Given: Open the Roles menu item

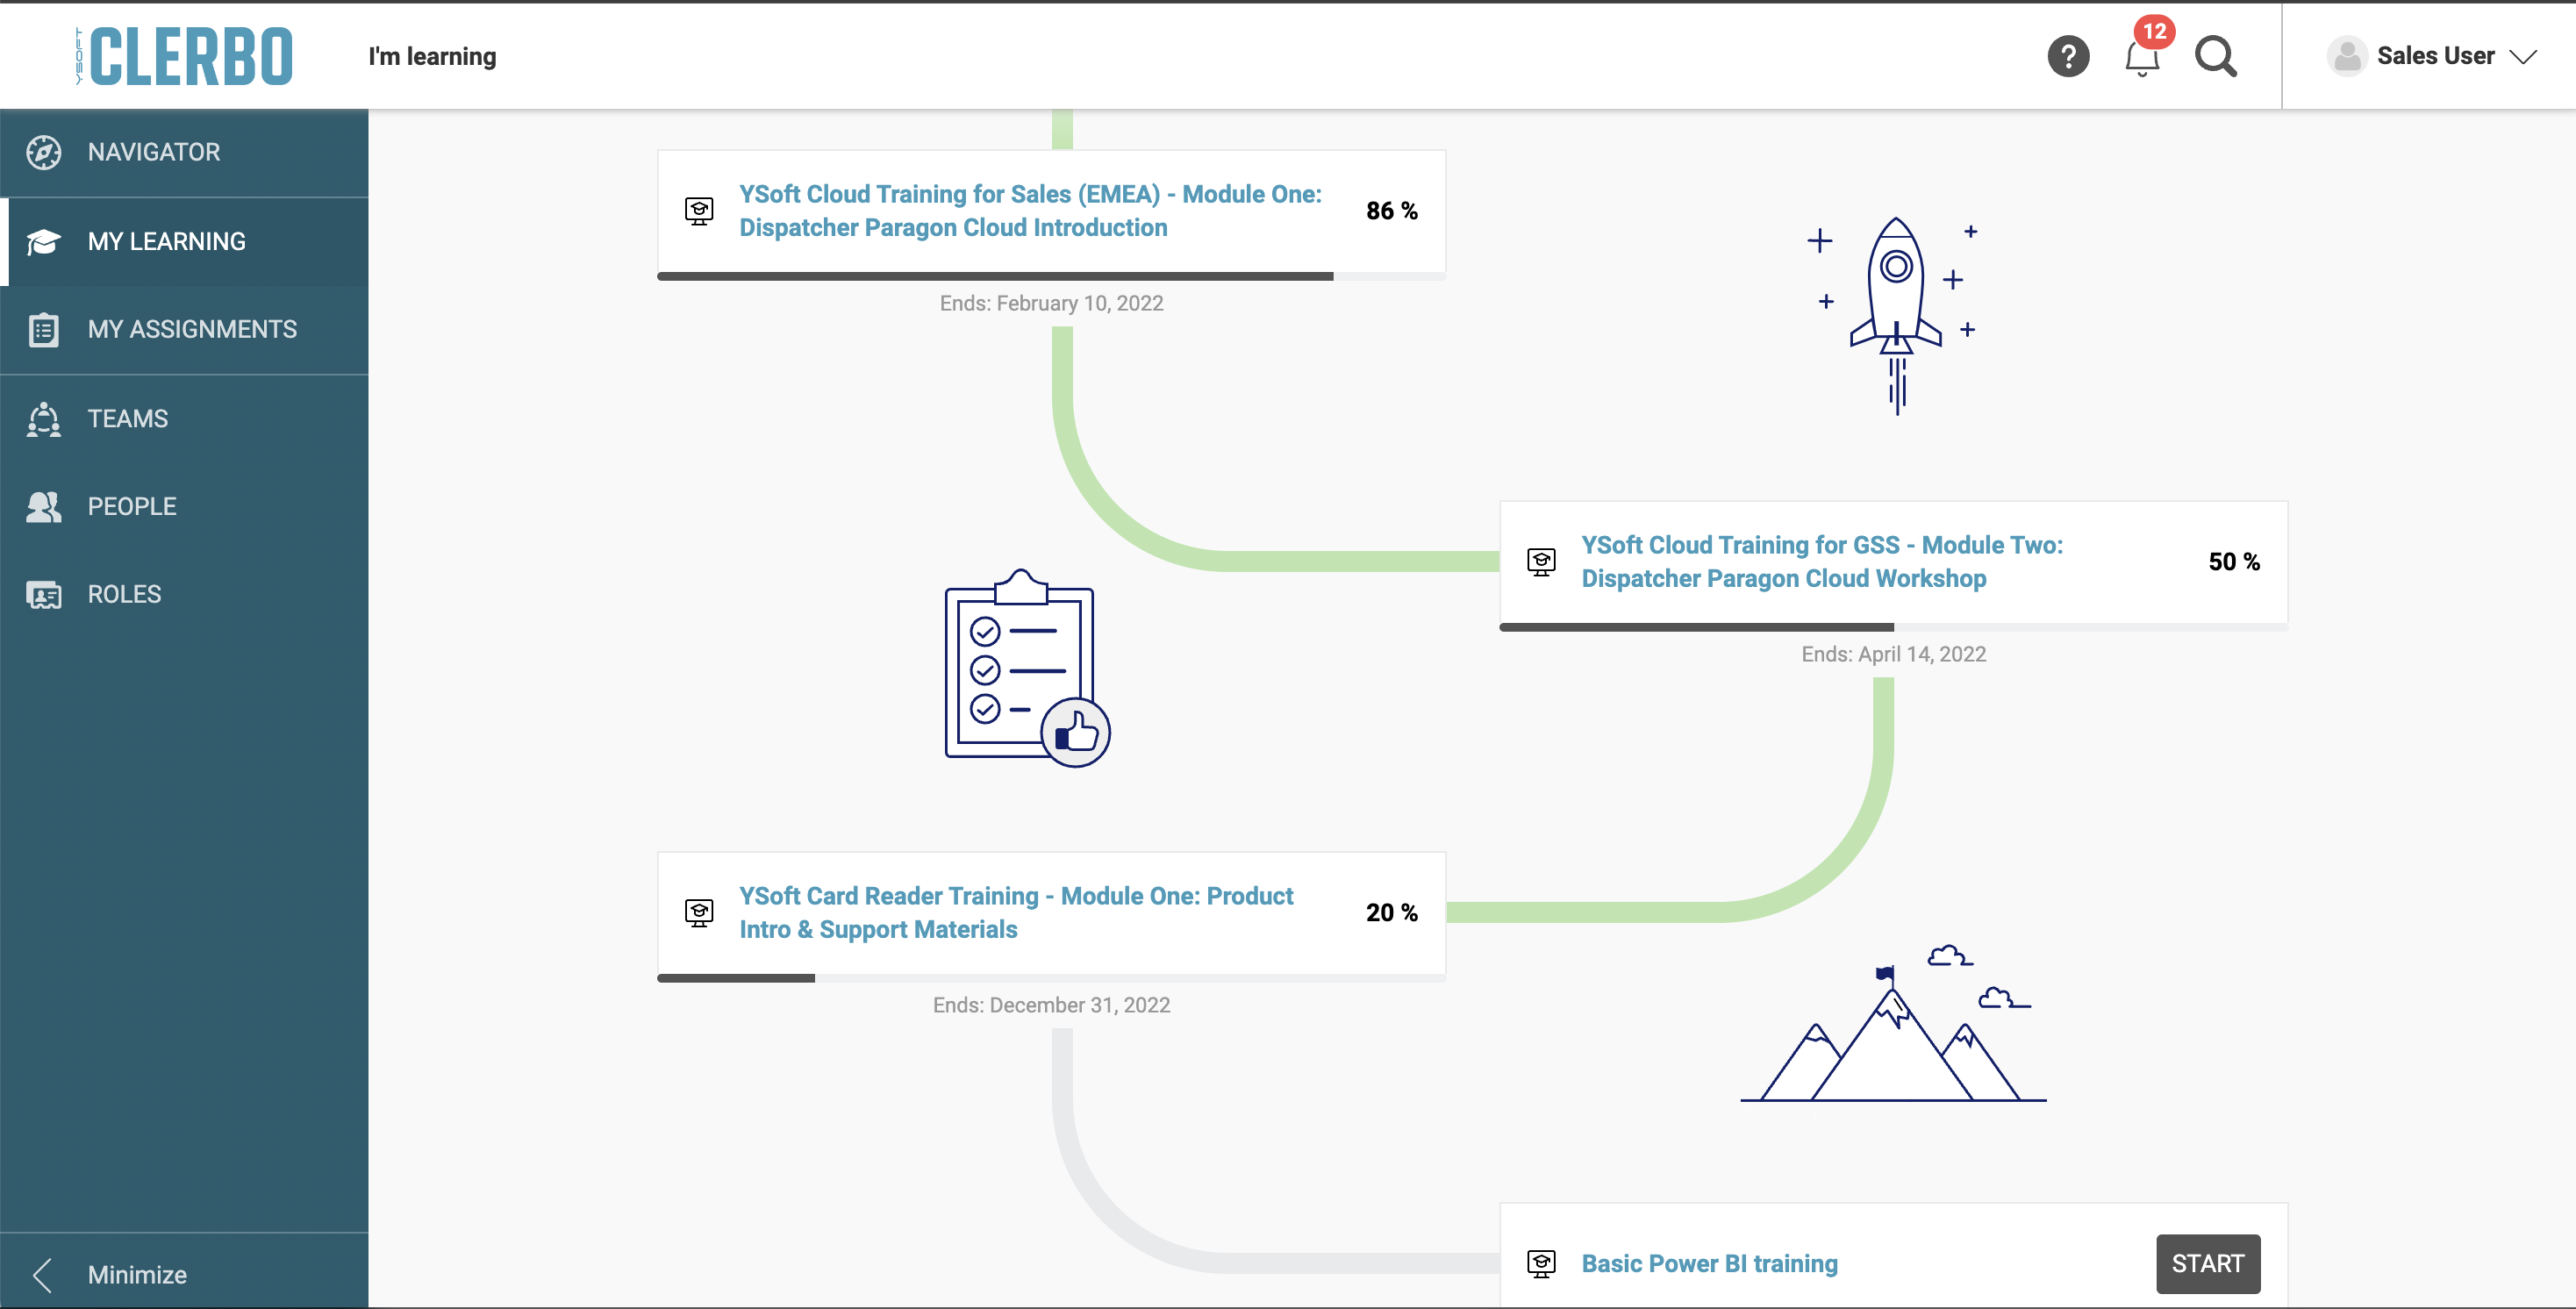Looking at the screenshot, I should (184, 594).
